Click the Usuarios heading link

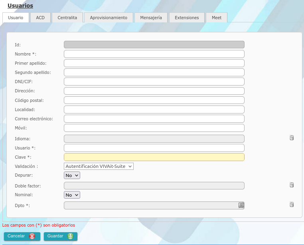point(20,6)
